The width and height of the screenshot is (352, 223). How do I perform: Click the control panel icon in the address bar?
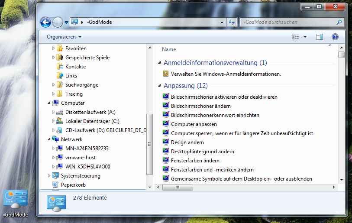pos(74,22)
